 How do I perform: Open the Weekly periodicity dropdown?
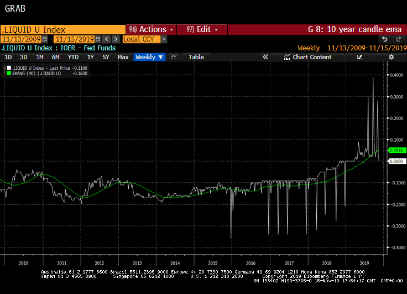pyautogui.click(x=149, y=57)
